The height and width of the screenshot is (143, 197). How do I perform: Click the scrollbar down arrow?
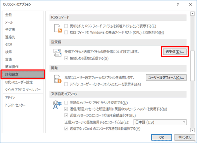192,130
